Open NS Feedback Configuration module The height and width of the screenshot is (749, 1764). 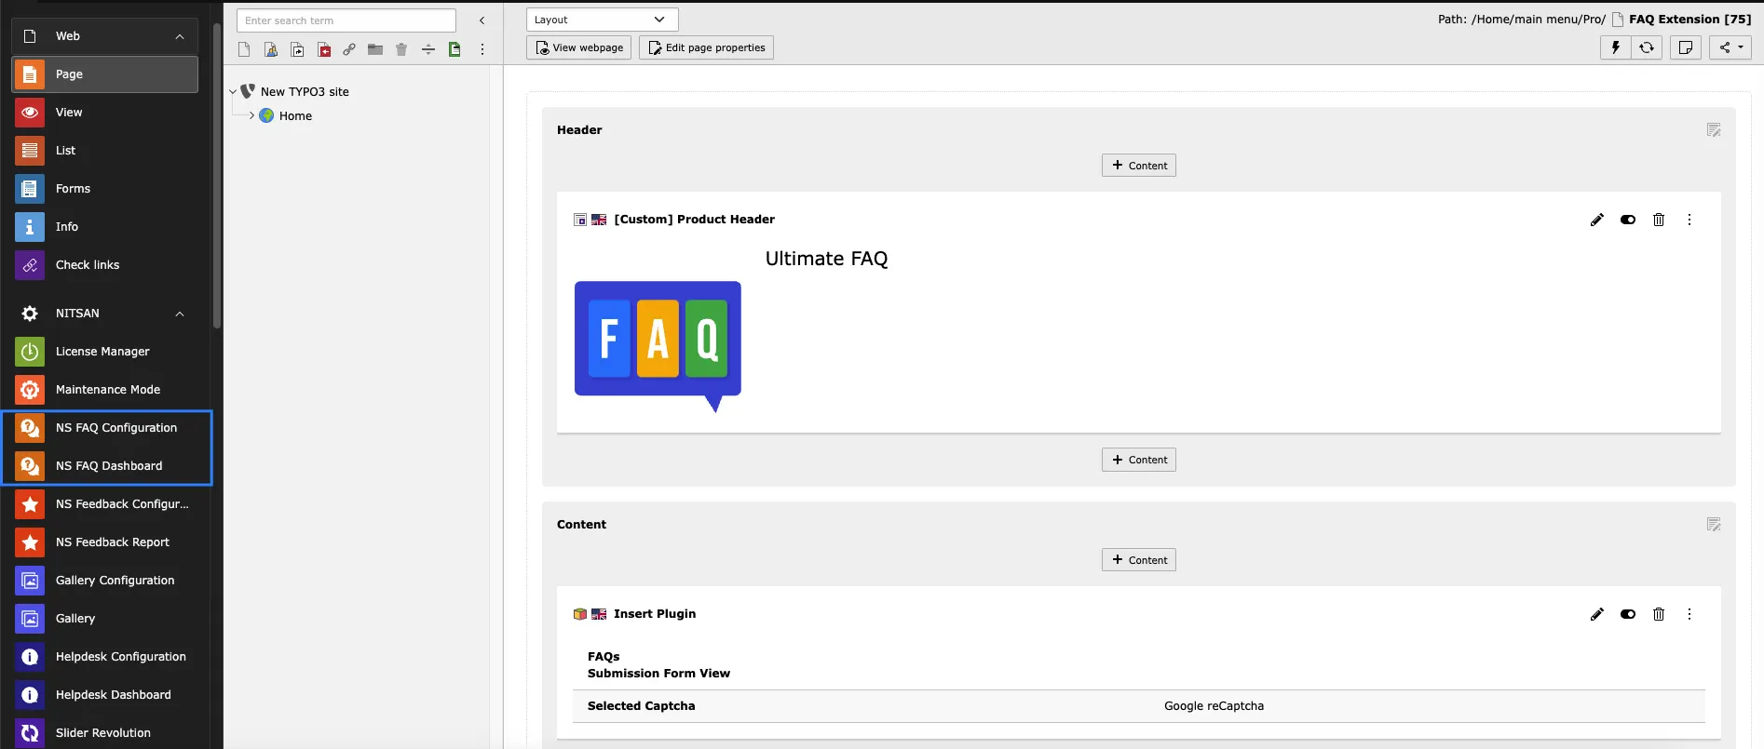104,504
